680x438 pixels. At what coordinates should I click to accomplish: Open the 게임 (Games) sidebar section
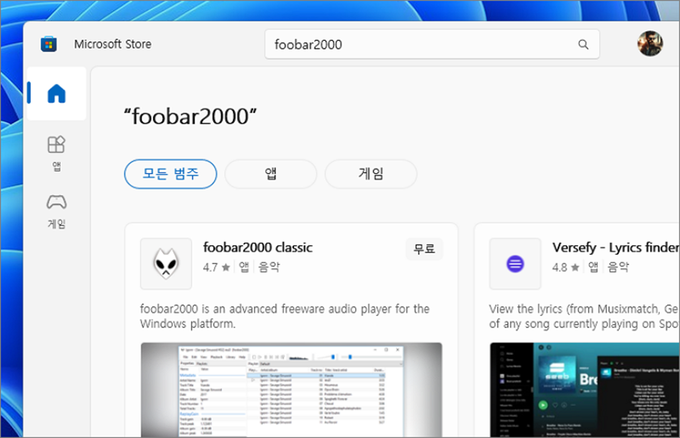(x=57, y=211)
